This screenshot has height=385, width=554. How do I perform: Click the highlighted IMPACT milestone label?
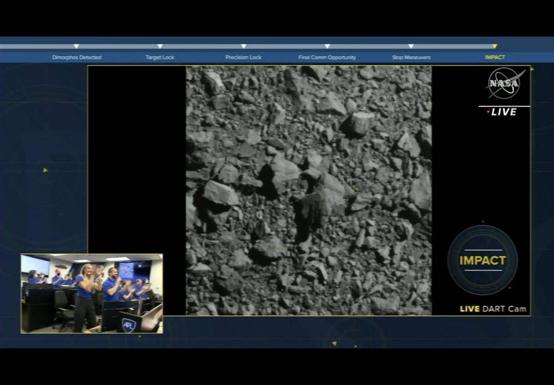click(494, 57)
